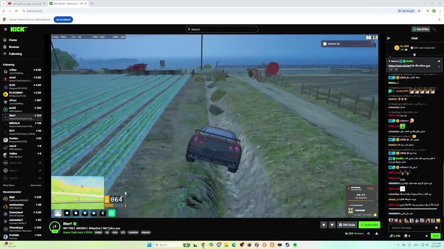
Task: Go back in Chrome
Action: pos(3,11)
